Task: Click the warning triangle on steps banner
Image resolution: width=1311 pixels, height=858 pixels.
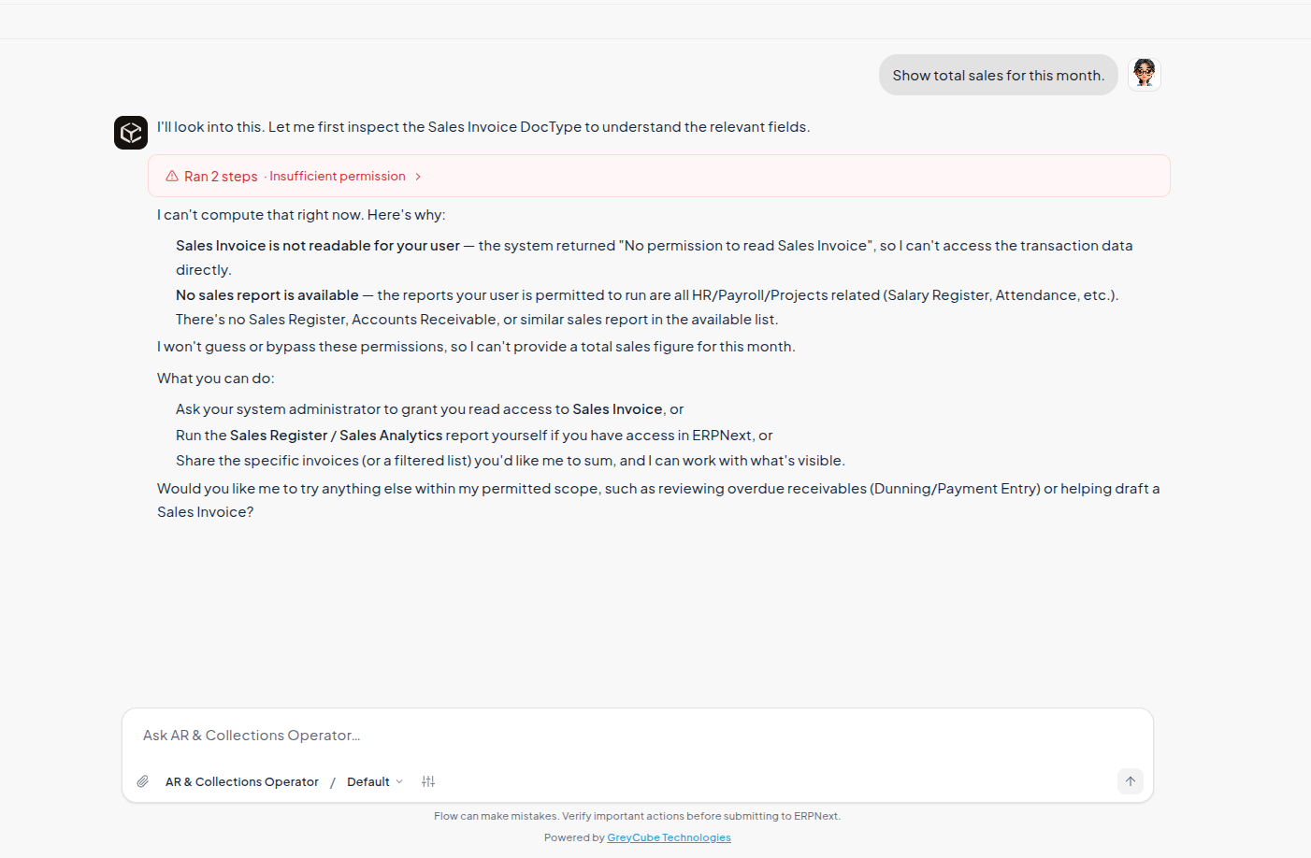Action: click(x=172, y=176)
